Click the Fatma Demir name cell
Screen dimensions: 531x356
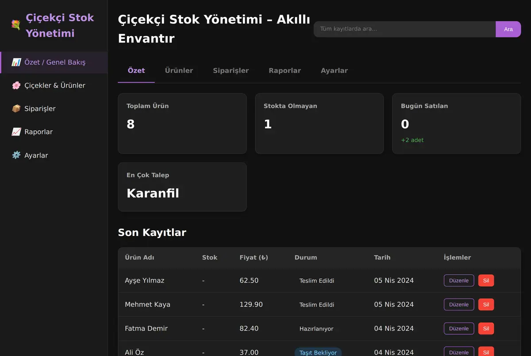click(146, 329)
